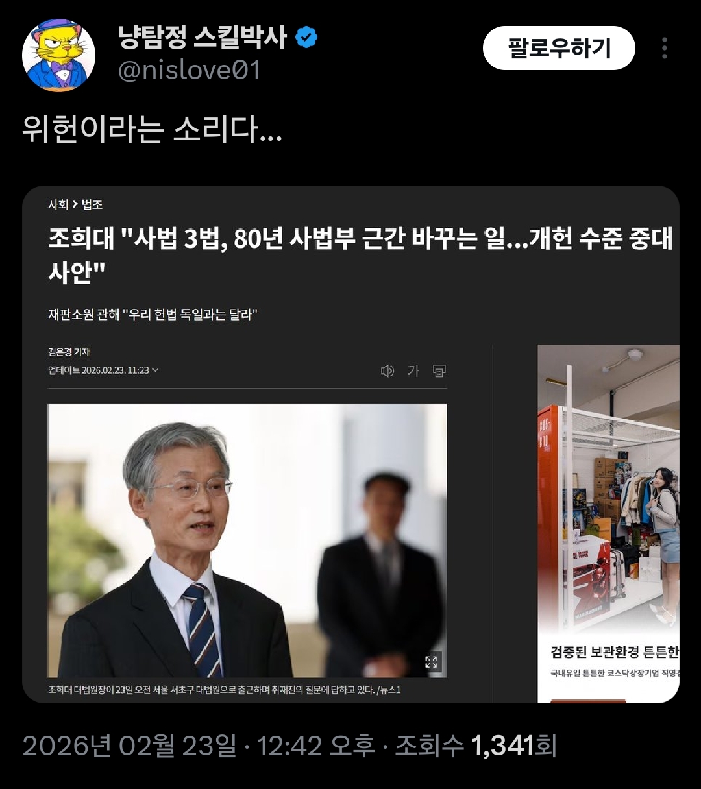701x789 pixels.
Task: Open the 사회 breadcrumb section
Action: (x=58, y=204)
